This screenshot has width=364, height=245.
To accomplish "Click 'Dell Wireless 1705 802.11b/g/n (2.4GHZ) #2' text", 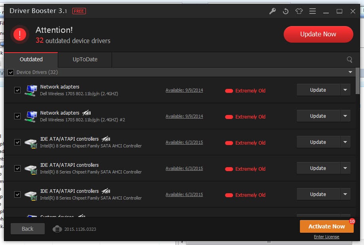I will click(x=82, y=120).
